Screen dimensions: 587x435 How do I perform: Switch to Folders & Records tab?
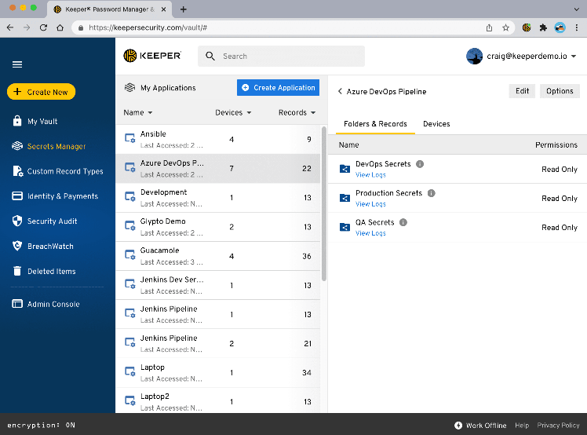click(375, 124)
